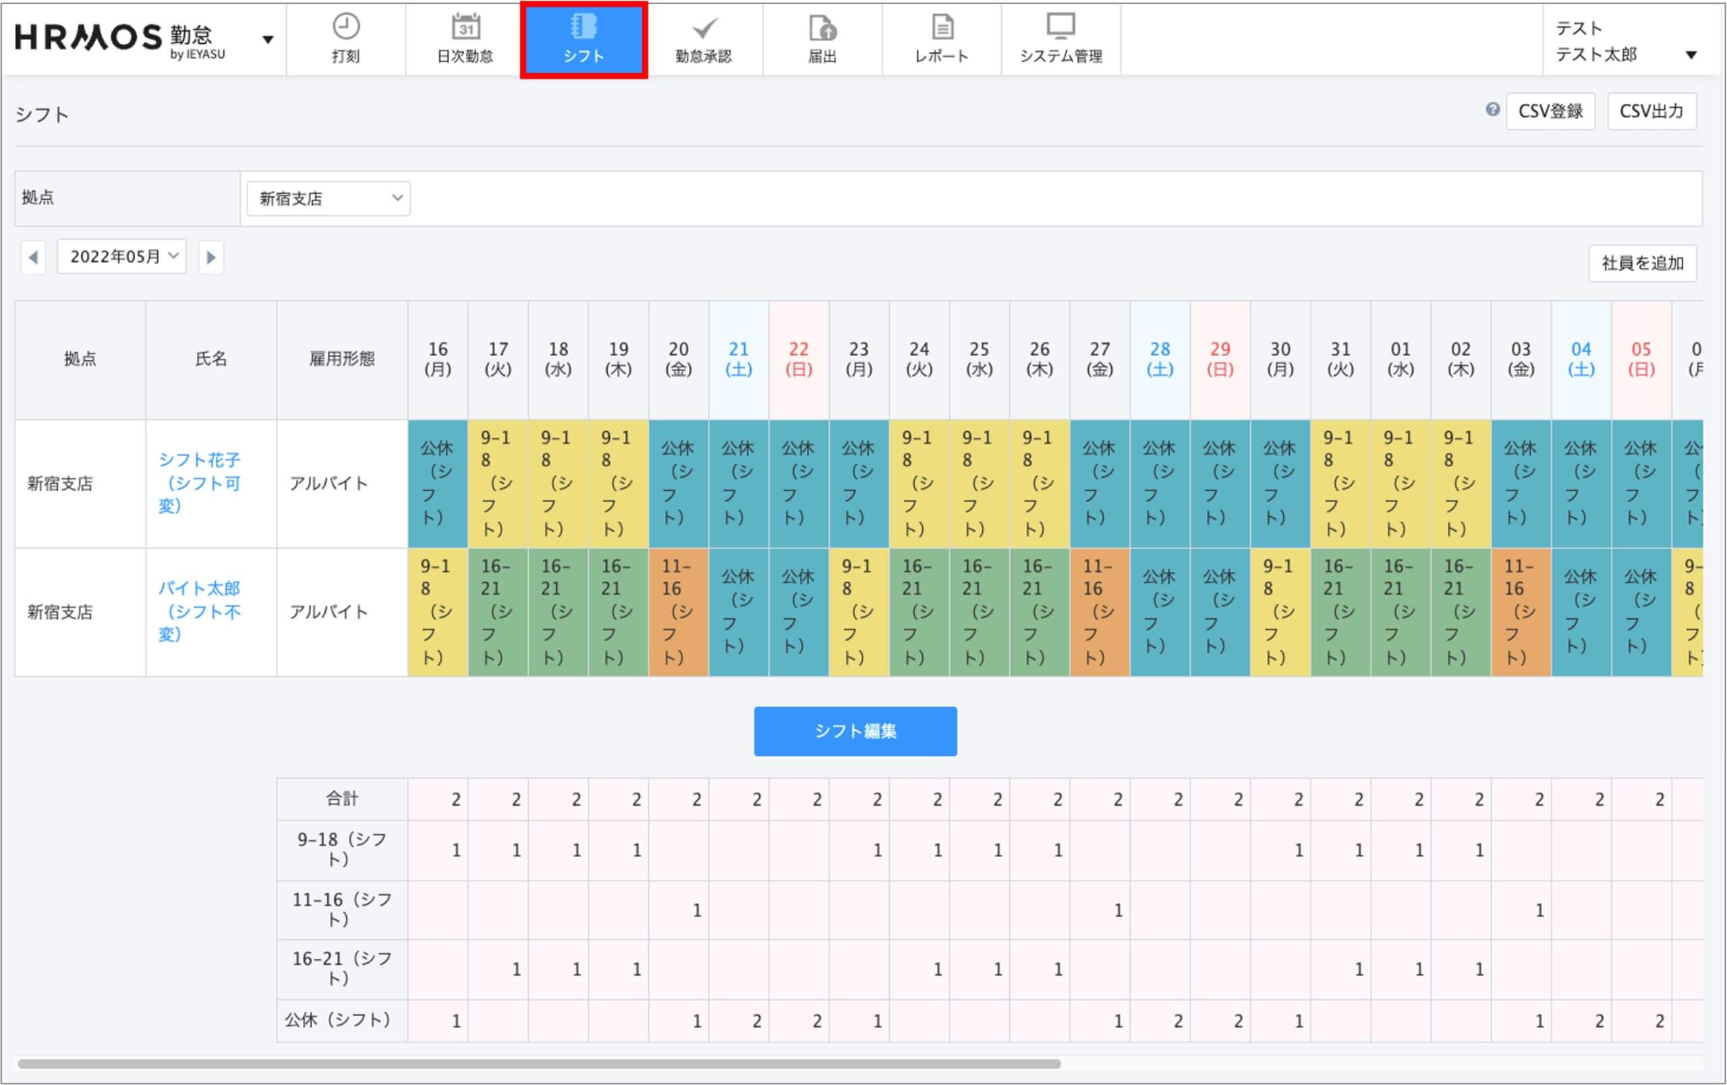Viewport: 1727px width, 1085px height.
Task: Click the CSV出力 button
Action: [1651, 111]
